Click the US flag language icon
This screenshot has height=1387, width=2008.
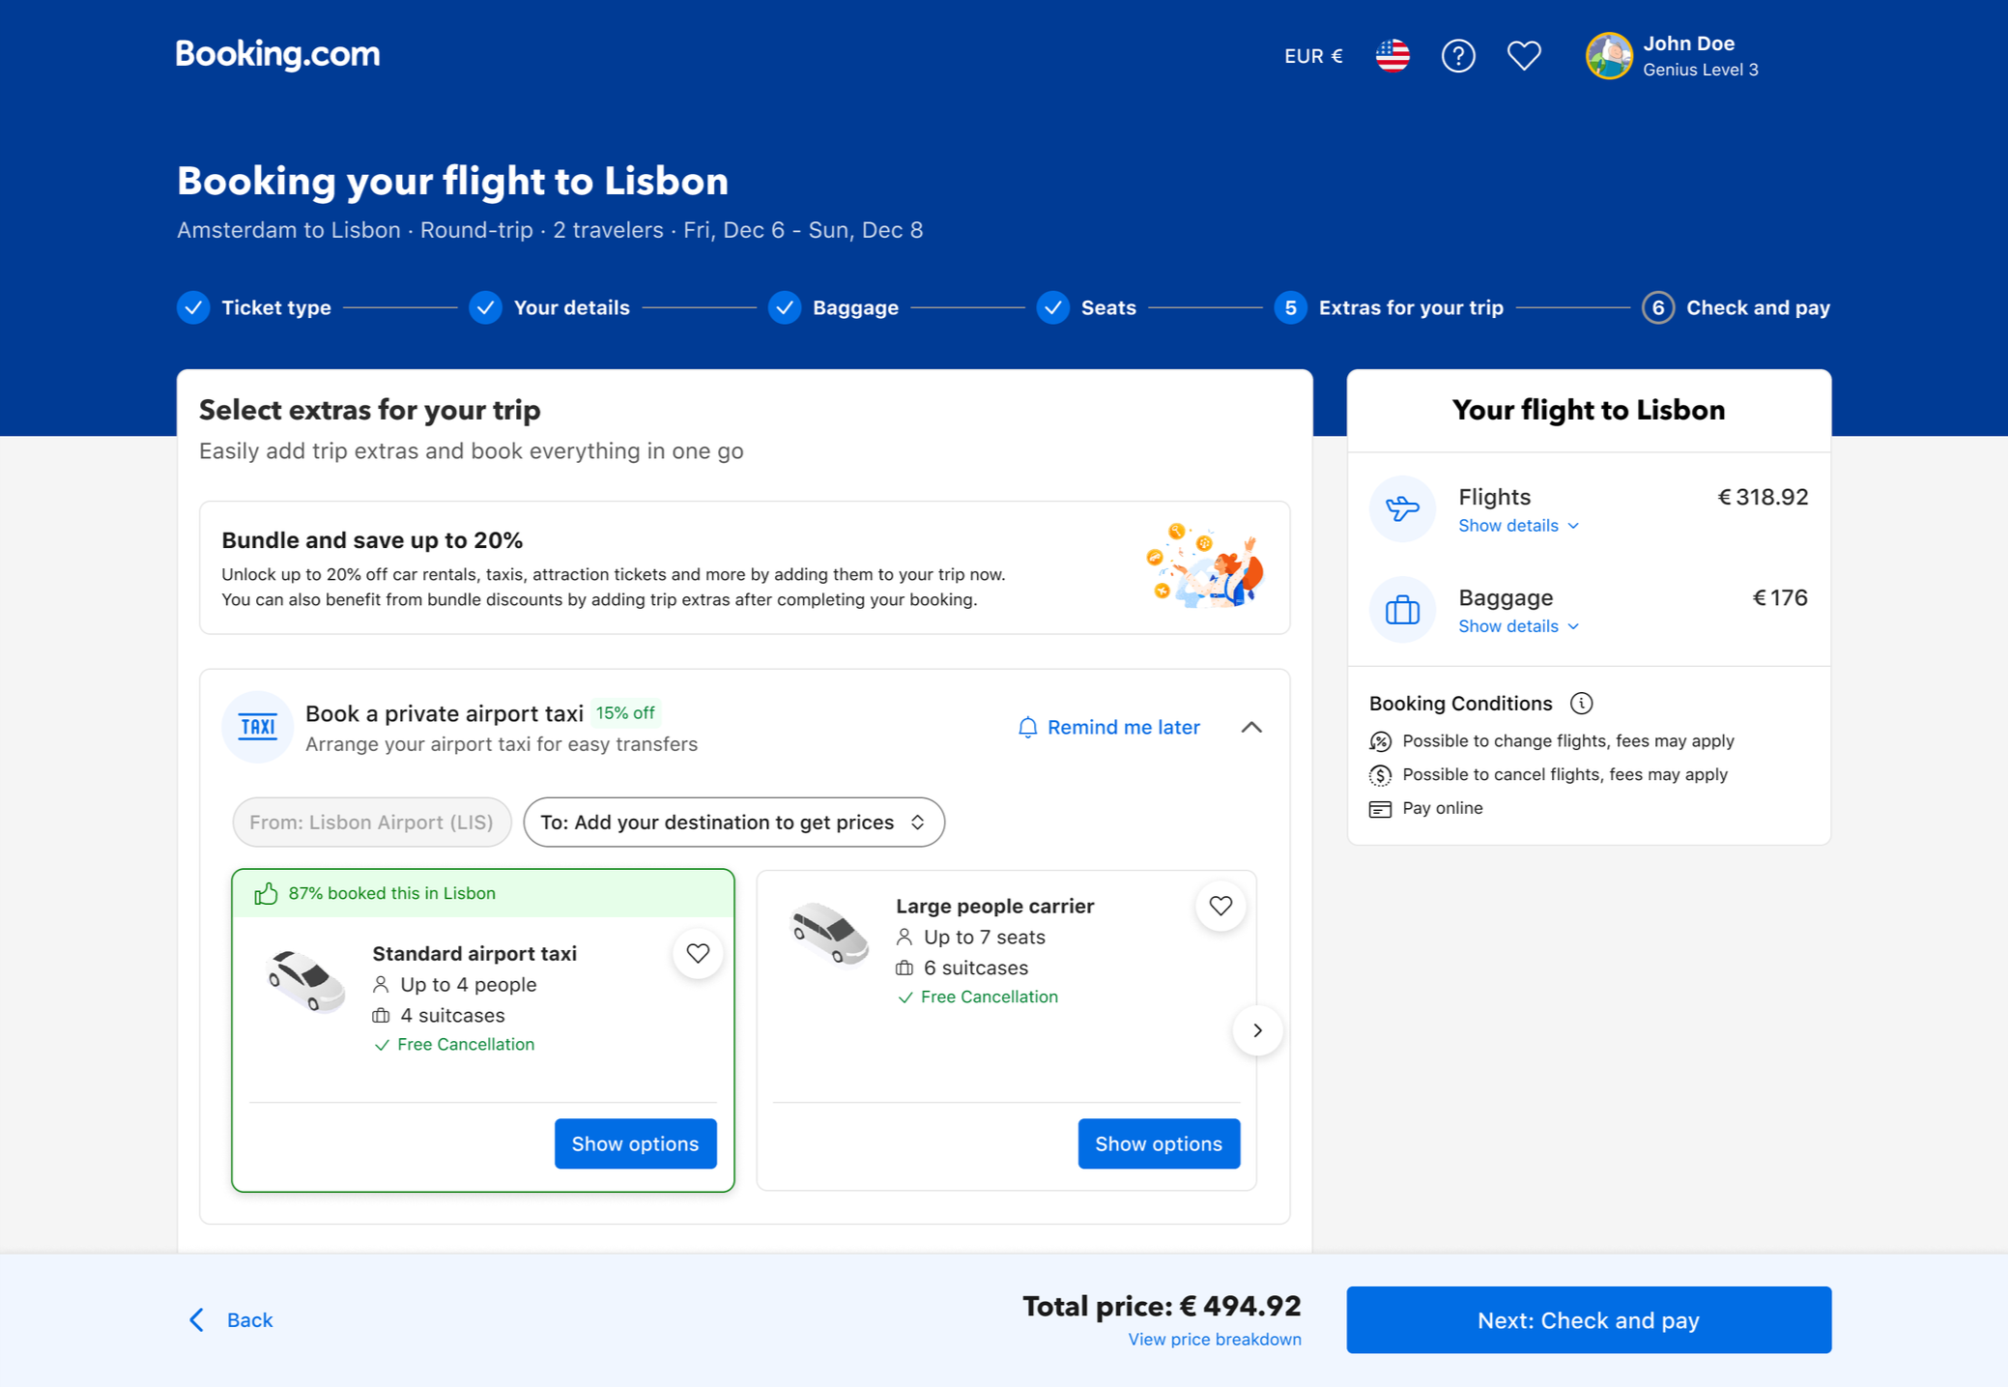(x=1391, y=56)
